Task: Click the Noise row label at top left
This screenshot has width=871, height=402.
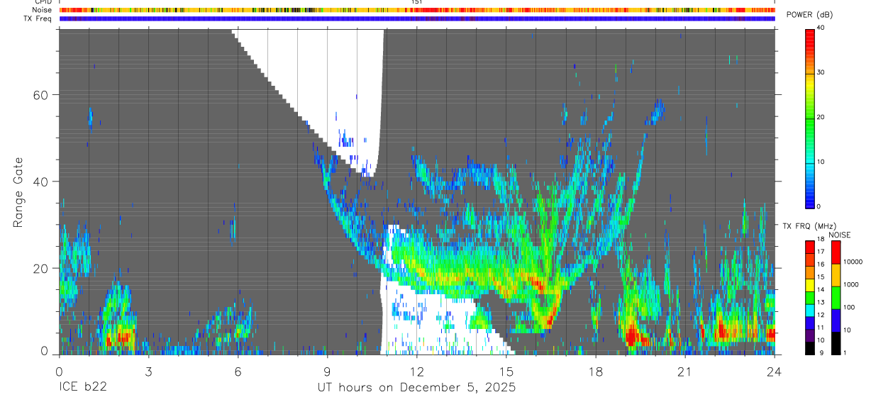Action: tap(41, 10)
